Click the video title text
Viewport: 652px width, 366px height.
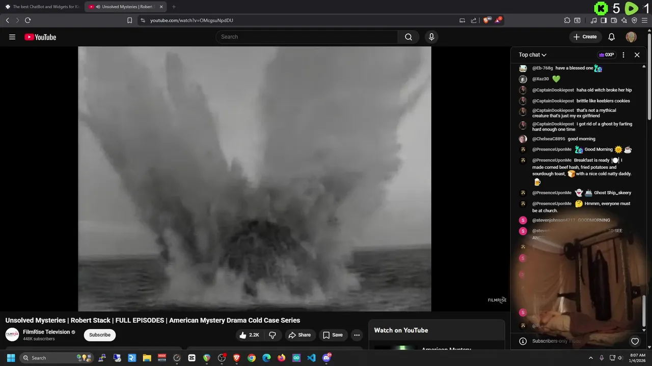(153, 320)
